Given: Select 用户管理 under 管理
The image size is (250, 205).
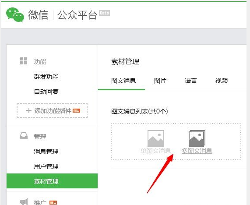Looking at the screenshot, I should point(46,166).
